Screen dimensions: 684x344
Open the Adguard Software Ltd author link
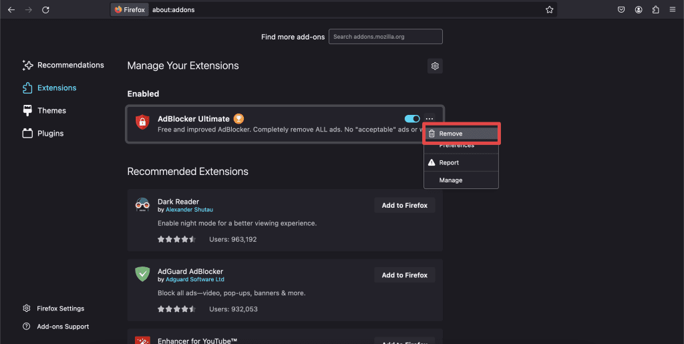[x=194, y=279]
